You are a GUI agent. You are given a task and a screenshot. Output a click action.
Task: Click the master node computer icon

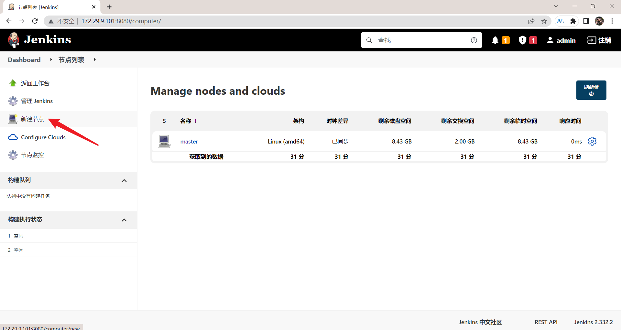click(164, 141)
